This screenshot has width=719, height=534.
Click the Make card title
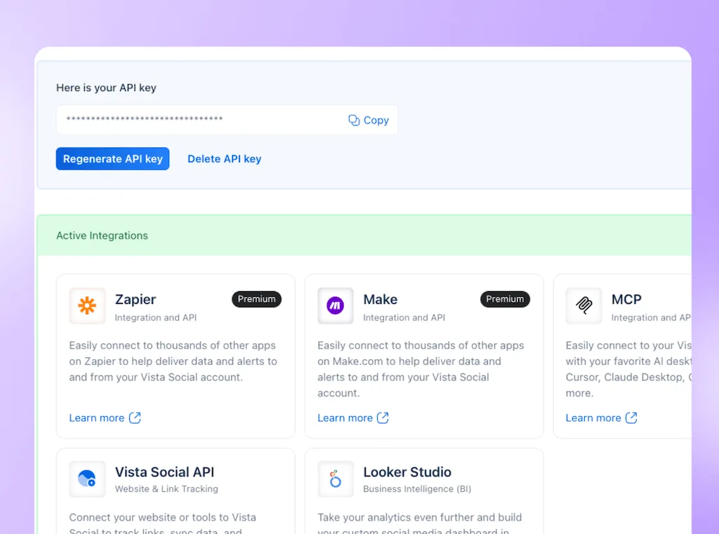click(x=380, y=300)
